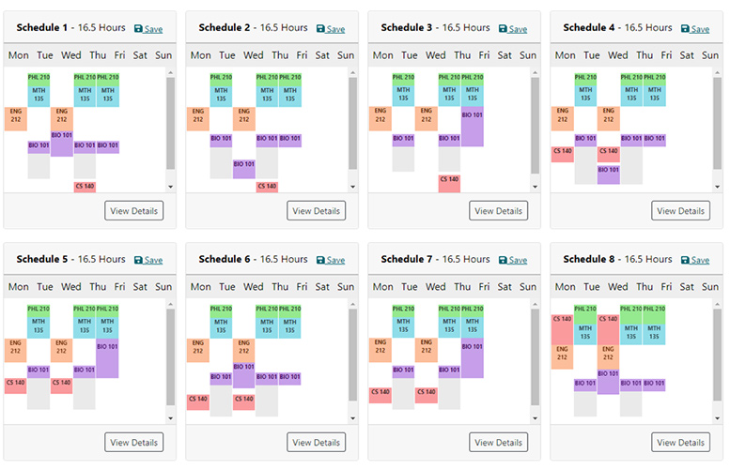Click the Save link of Schedule 7
Screen dimensions: 730x469
pyautogui.click(x=518, y=260)
